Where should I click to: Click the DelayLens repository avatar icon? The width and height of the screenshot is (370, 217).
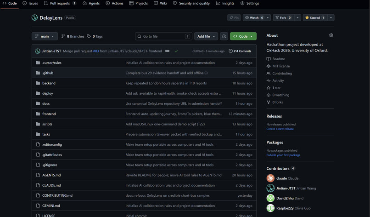(x=35, y=18)
